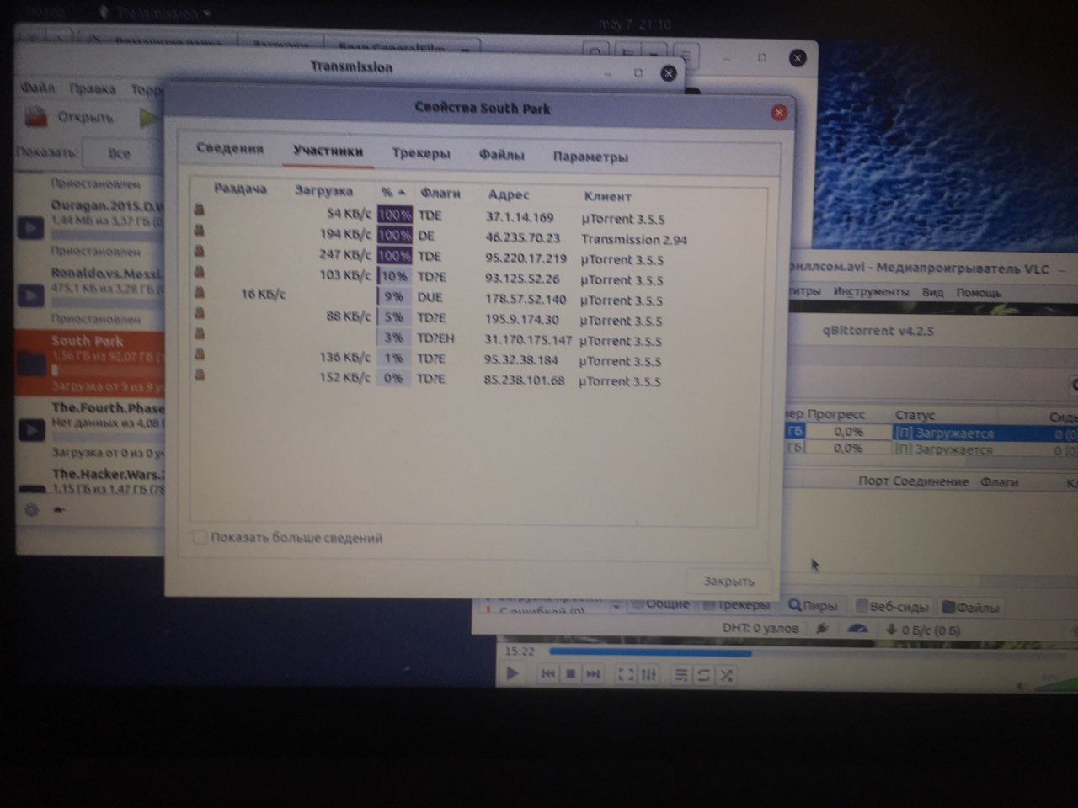Click green start arrow in Transmission toolbar
Screen dimensions: 1078x808
tap(148, 118)
